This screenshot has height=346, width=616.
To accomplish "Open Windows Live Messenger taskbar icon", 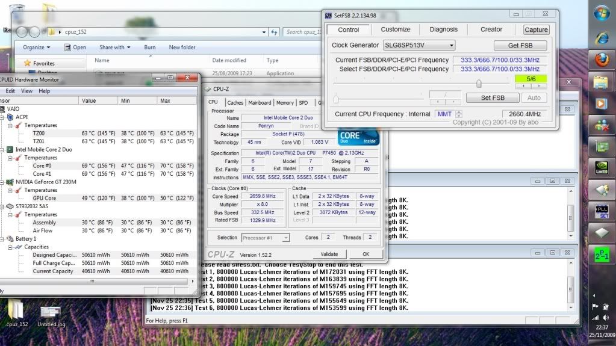I will [x=602, y=126].
